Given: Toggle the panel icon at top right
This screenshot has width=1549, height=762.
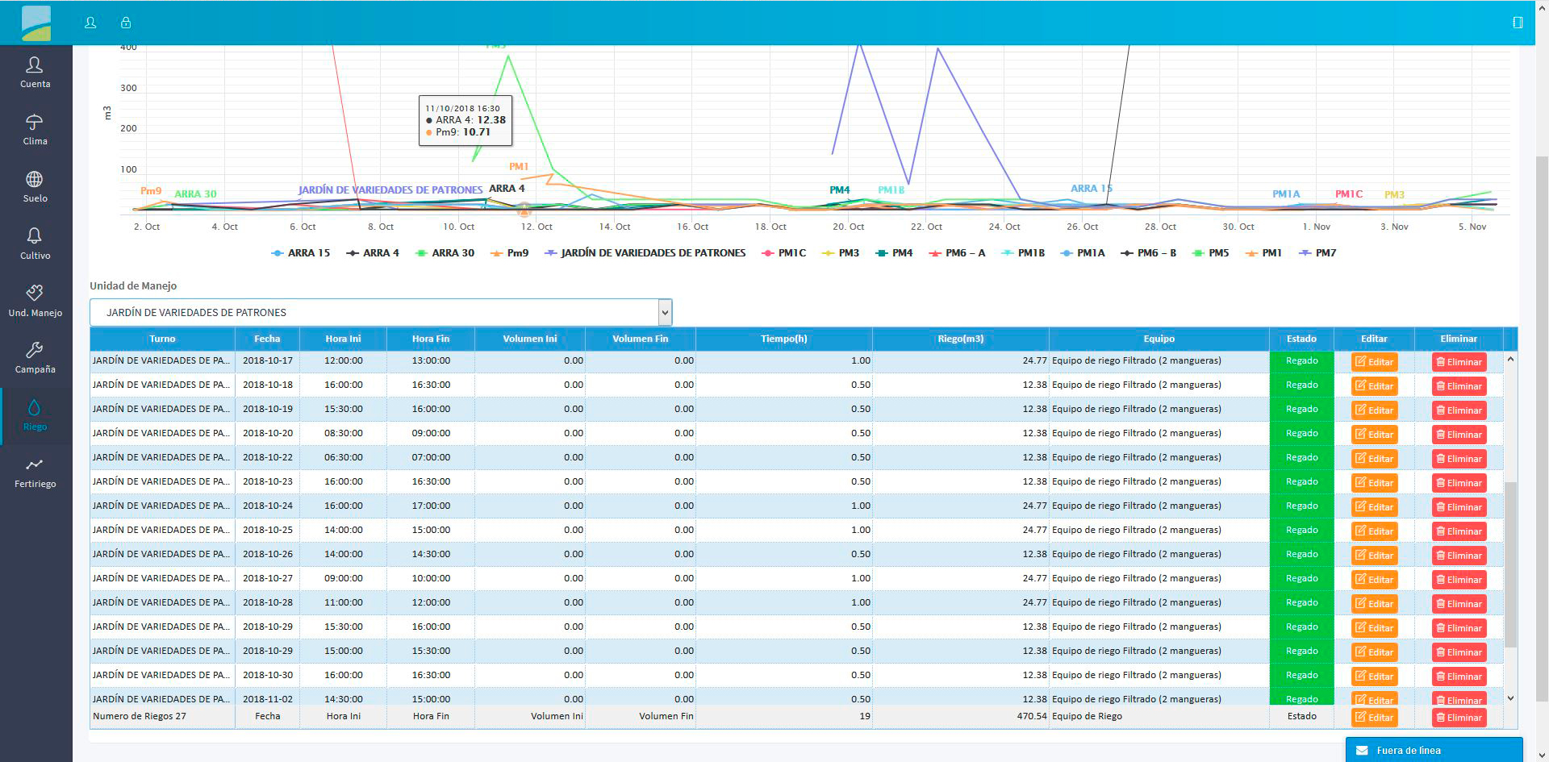Looking at the screenshot, I should click(1518, 23).
